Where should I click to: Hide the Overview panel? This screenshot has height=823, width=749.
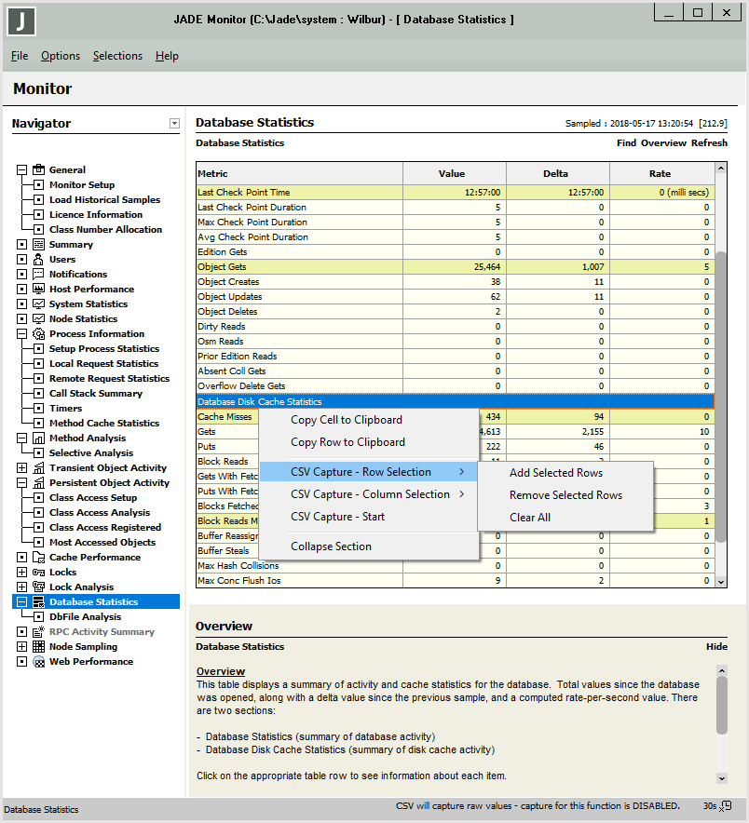click(x=716, y=646)
